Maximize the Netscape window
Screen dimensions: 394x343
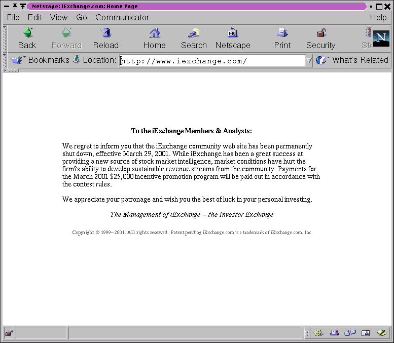coord(379,7)
